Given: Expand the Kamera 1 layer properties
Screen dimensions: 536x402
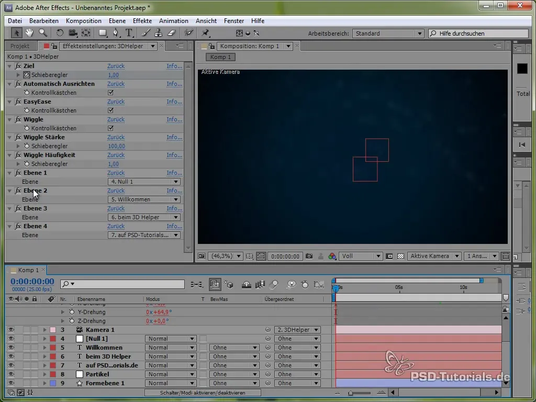Looking at the screenshot, I should point(45,330).
